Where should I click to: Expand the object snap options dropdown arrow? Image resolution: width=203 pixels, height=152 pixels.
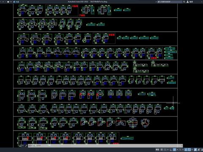pyautogui.click(x=192, y=149)
